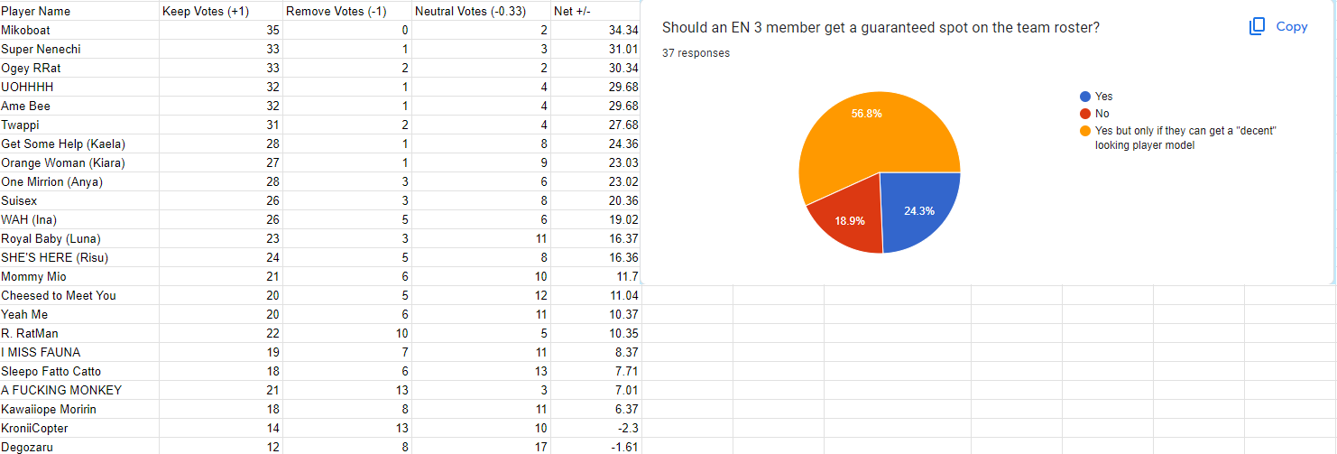Select the Remove Votes (-1) header cell
The image size is (1337, 454).
[347, 12]
